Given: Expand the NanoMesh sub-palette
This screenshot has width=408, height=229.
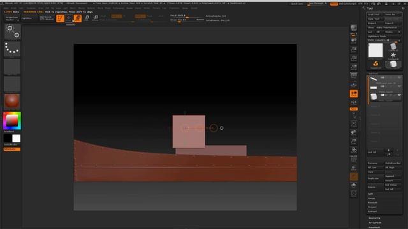Looking at the screenshot, I should pyautogui.click(x=375, y=228).
